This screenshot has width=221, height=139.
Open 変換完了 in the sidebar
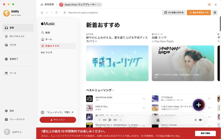tap(18, 59)
